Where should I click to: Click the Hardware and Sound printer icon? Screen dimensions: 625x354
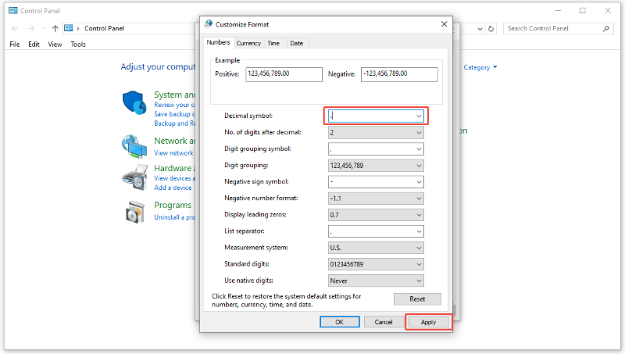134,177
